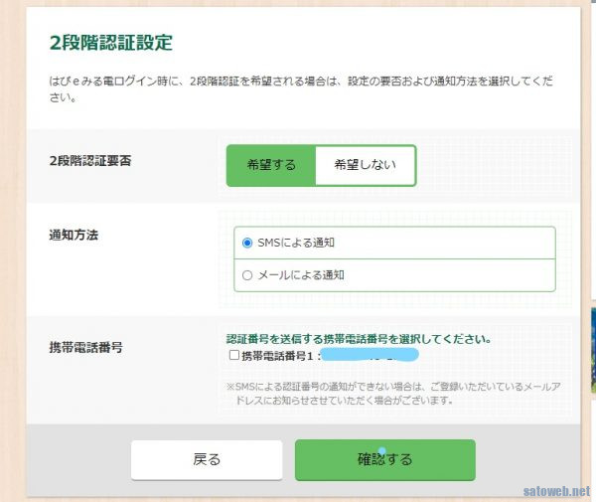Click the メールによる通知 label text
The width and height of the screenshot is (596, 502).
pyautogui.click(x=300, y=274)
